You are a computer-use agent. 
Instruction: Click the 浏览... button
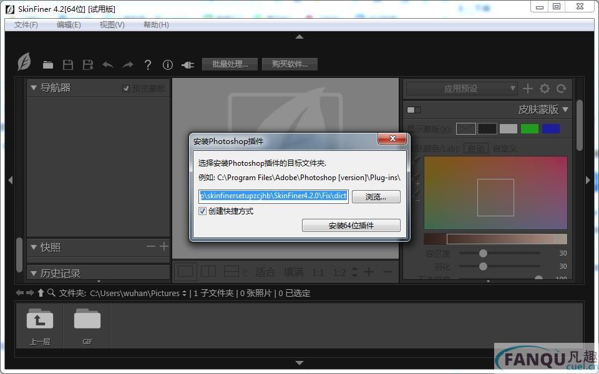click(376, 196)
